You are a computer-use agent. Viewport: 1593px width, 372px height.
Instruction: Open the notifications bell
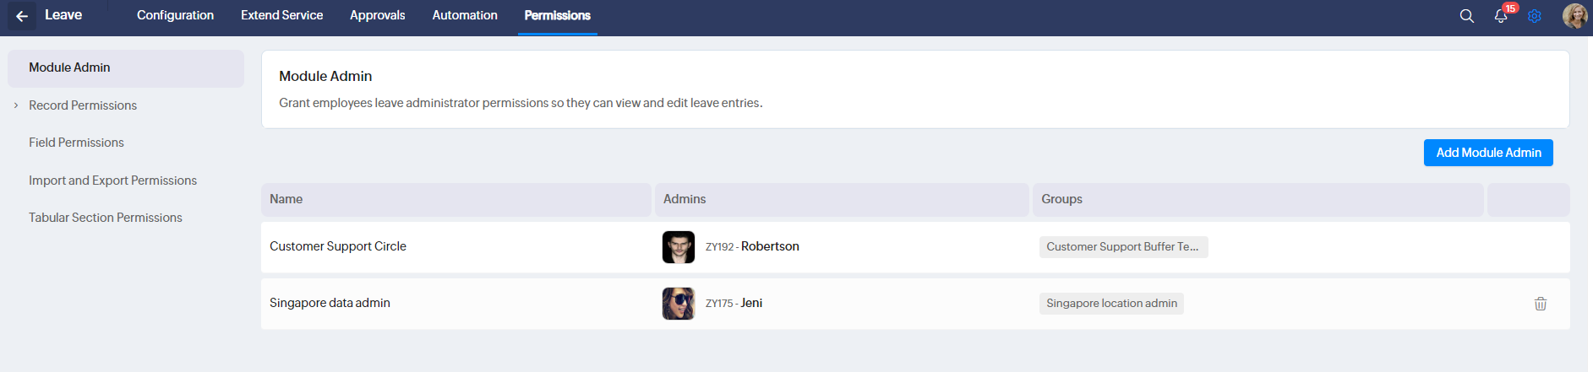[1501, 16]
